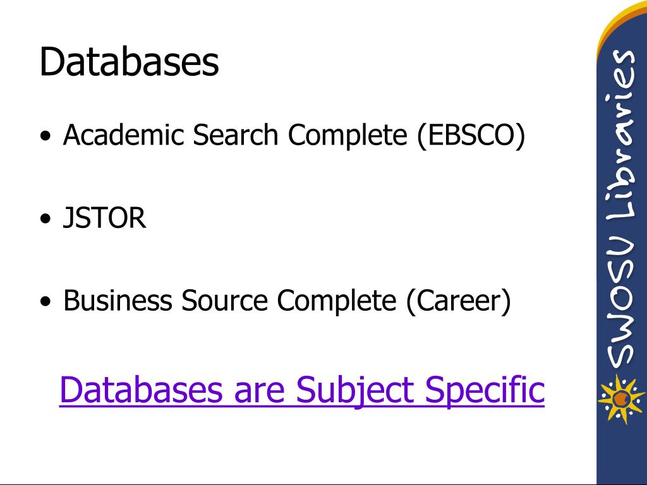Viewport: 647px width, 485px height.
Task: Click the word Search in first bullet
Action: 236,135
